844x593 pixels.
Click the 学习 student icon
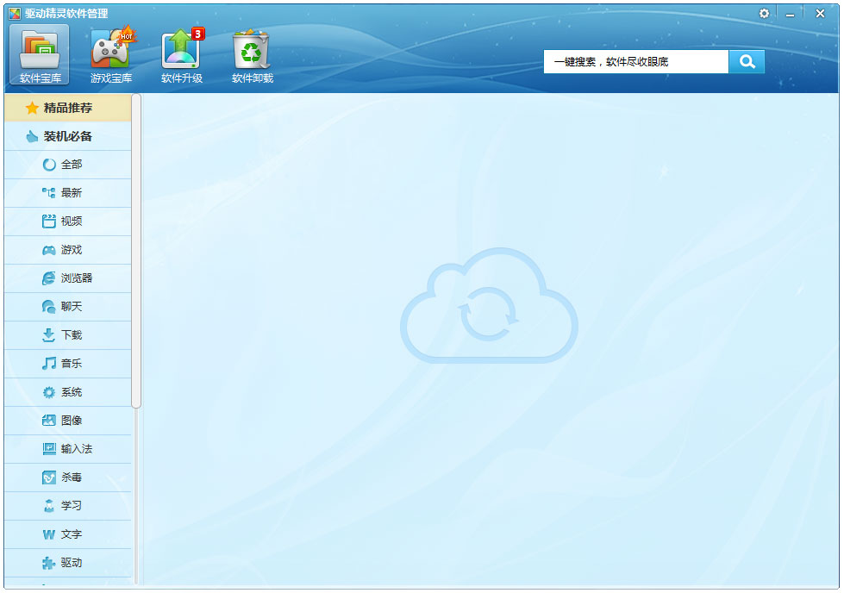point(49,505)
